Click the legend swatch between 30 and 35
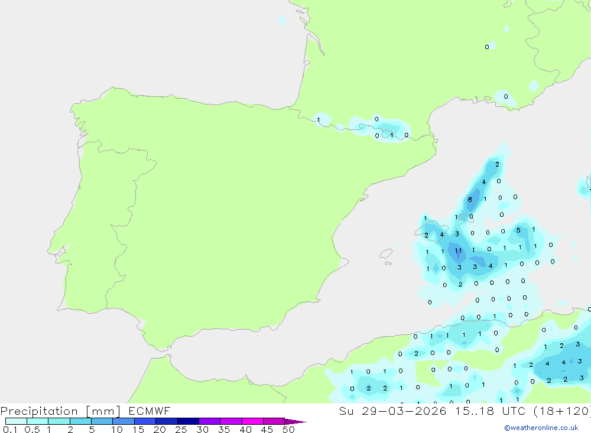The width and height of the screenshot is (591, 433). pyautogui.click(x=209, y=421)
